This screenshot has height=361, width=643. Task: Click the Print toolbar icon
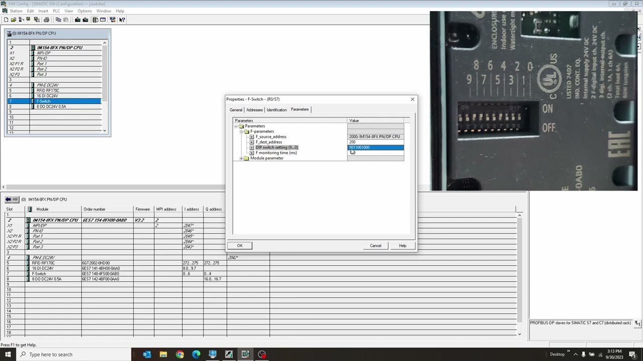tap(47, 20)
